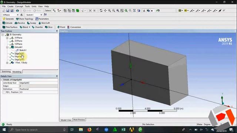The height and width of the screenshot is (133, 237).
Task: Collapse the B: Geometry tree root
Action: (3, 35)
